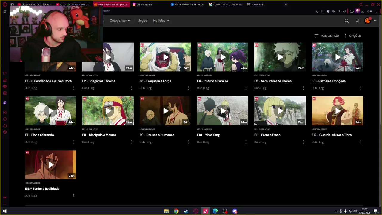Switch to Configure seu LIVE YouTube tab
The image size is (382, 215).
[x=73, y=4]
